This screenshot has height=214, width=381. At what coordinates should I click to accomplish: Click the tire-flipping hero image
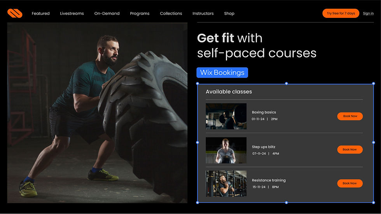pos(97,113)
